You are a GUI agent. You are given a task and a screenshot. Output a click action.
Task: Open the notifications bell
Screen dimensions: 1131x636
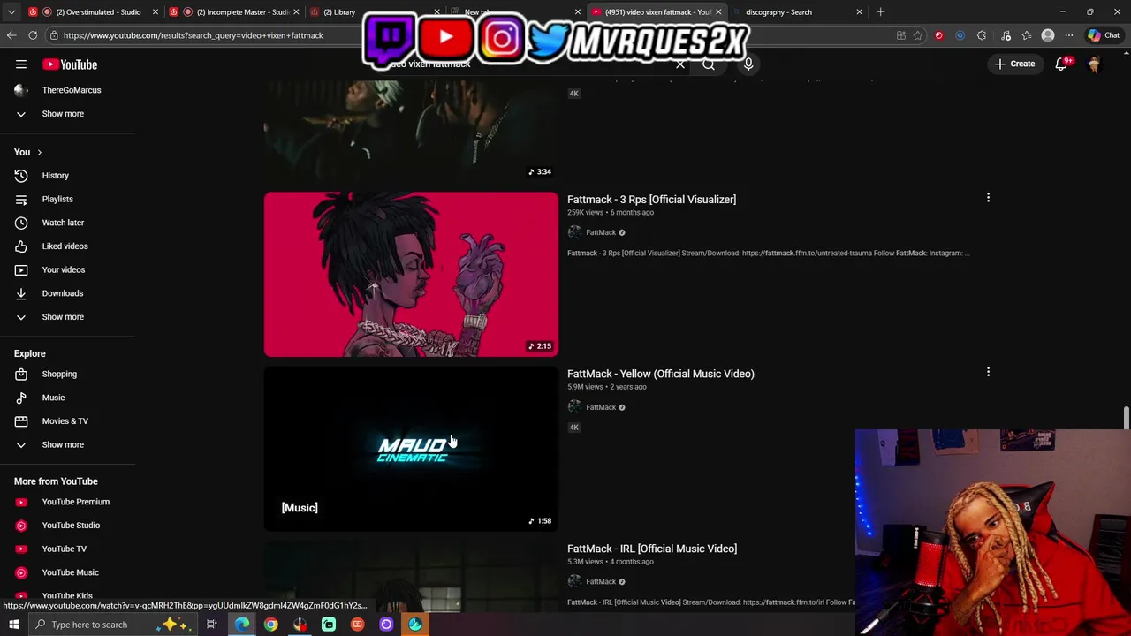1061,64
